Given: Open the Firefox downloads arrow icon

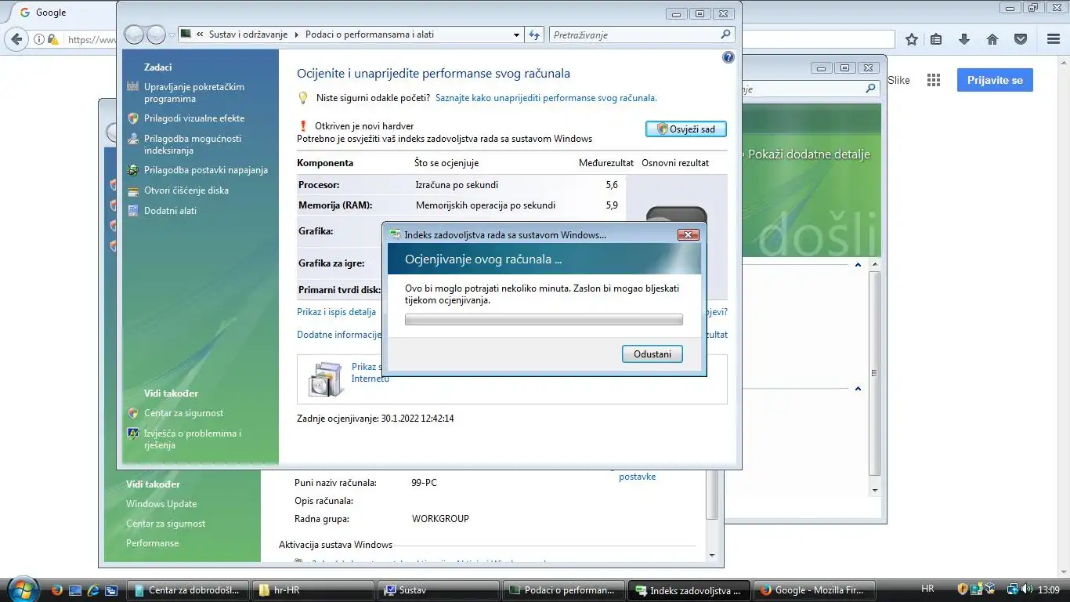Looking at the screenshot, I should tap(964, 39).
